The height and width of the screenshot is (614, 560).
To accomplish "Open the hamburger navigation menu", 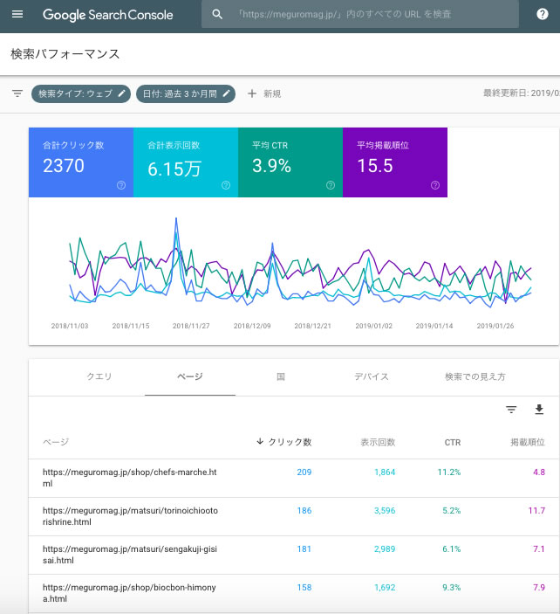I will tap(17, 15).
